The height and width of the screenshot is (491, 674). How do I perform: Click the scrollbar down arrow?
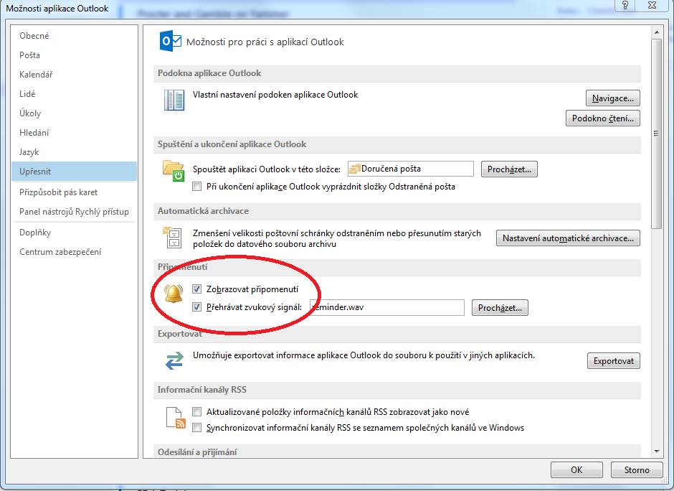coord(656,452)
